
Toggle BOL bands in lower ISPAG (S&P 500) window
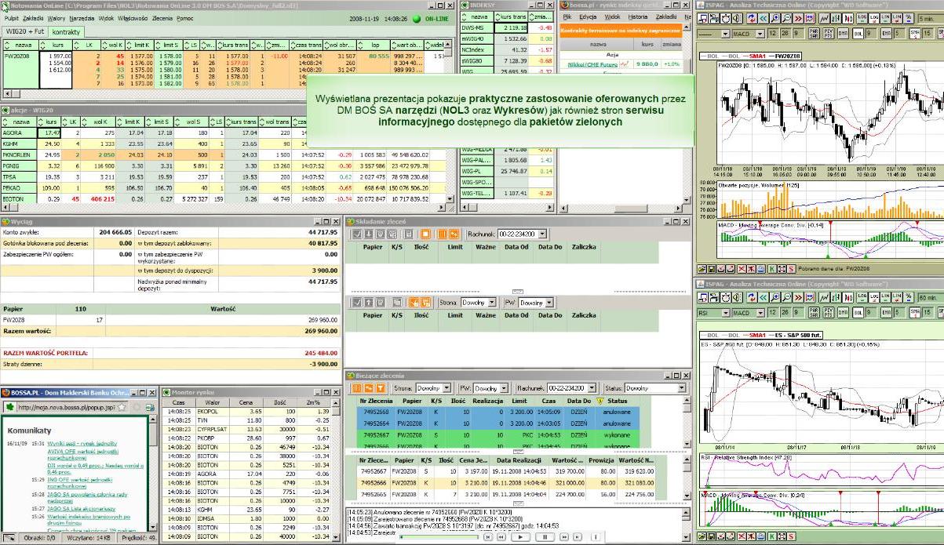click(858, 313)
